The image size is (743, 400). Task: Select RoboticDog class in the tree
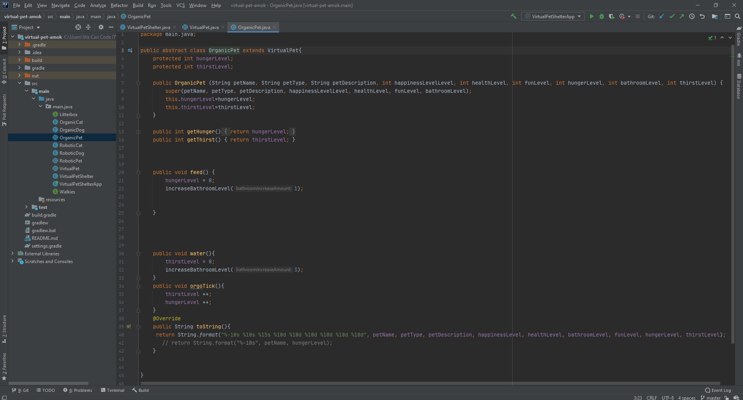(72, 153)
